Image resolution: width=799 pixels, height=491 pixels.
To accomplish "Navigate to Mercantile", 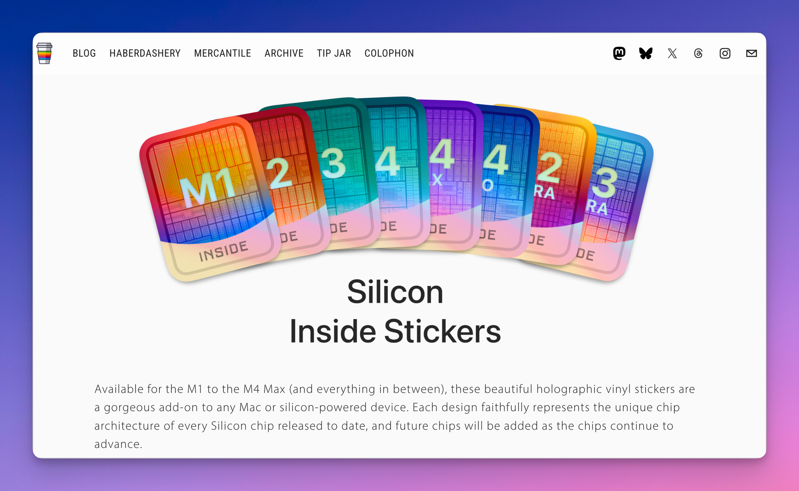I will (223, 53).
